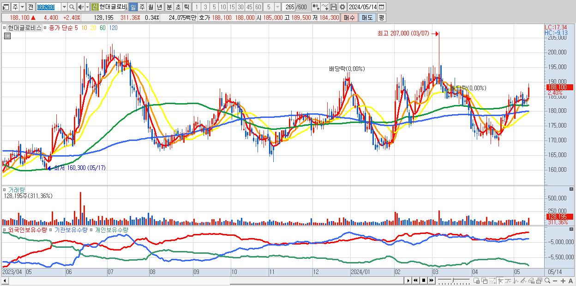The height and width of the screenshot is (286, 576).
Task: Switch to 년 yearly period tab
Action: click(x=159, y=7)
